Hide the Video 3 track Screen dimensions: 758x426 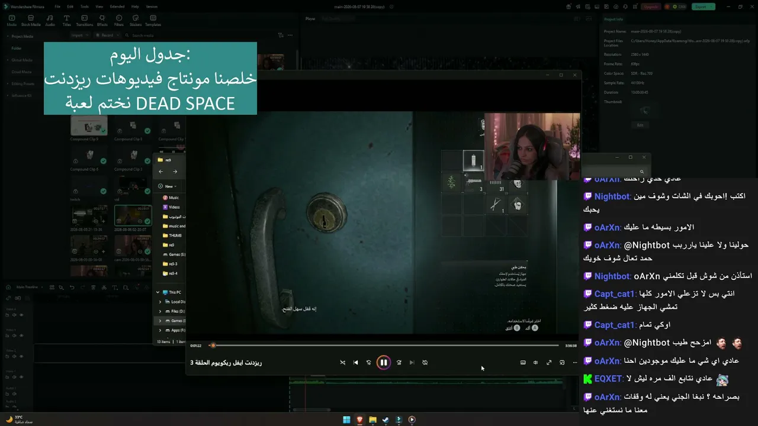pyautogui.click(x=21, y=335)
